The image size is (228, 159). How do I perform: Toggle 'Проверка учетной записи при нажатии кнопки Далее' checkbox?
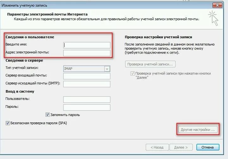click(x=132, y=73)
